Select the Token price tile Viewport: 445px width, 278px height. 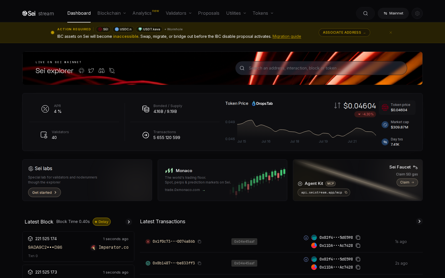(397, 107)
